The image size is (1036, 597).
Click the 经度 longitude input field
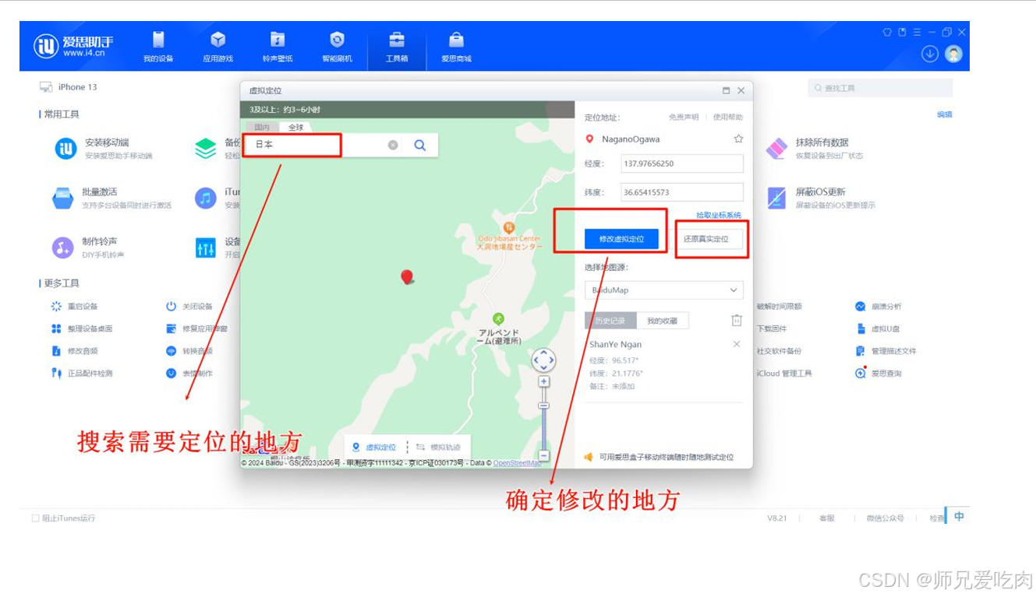pos(682,163)
